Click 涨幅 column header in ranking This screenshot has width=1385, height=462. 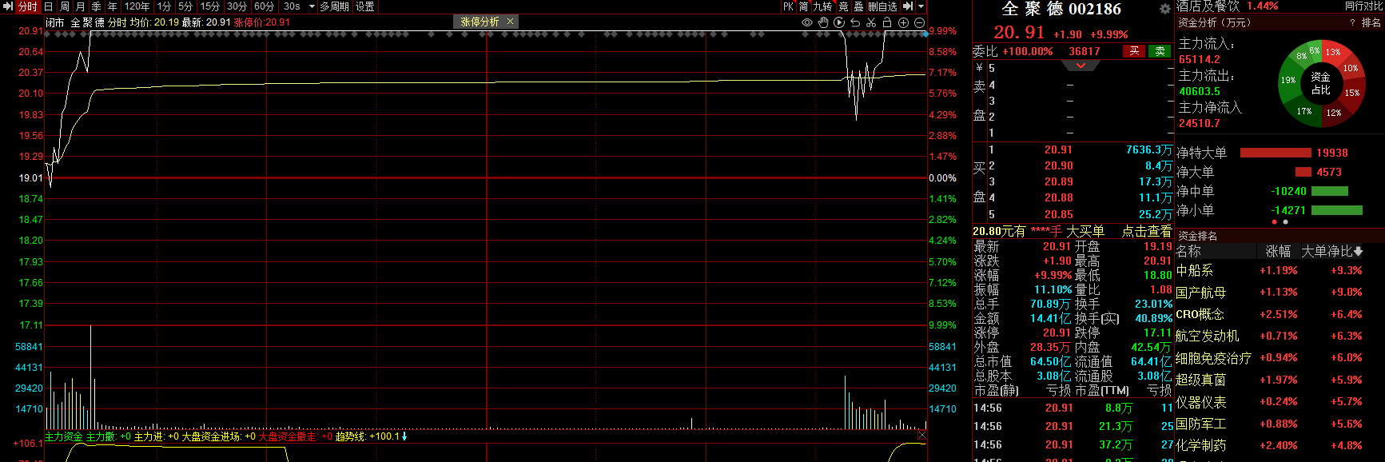[1278, 251]
